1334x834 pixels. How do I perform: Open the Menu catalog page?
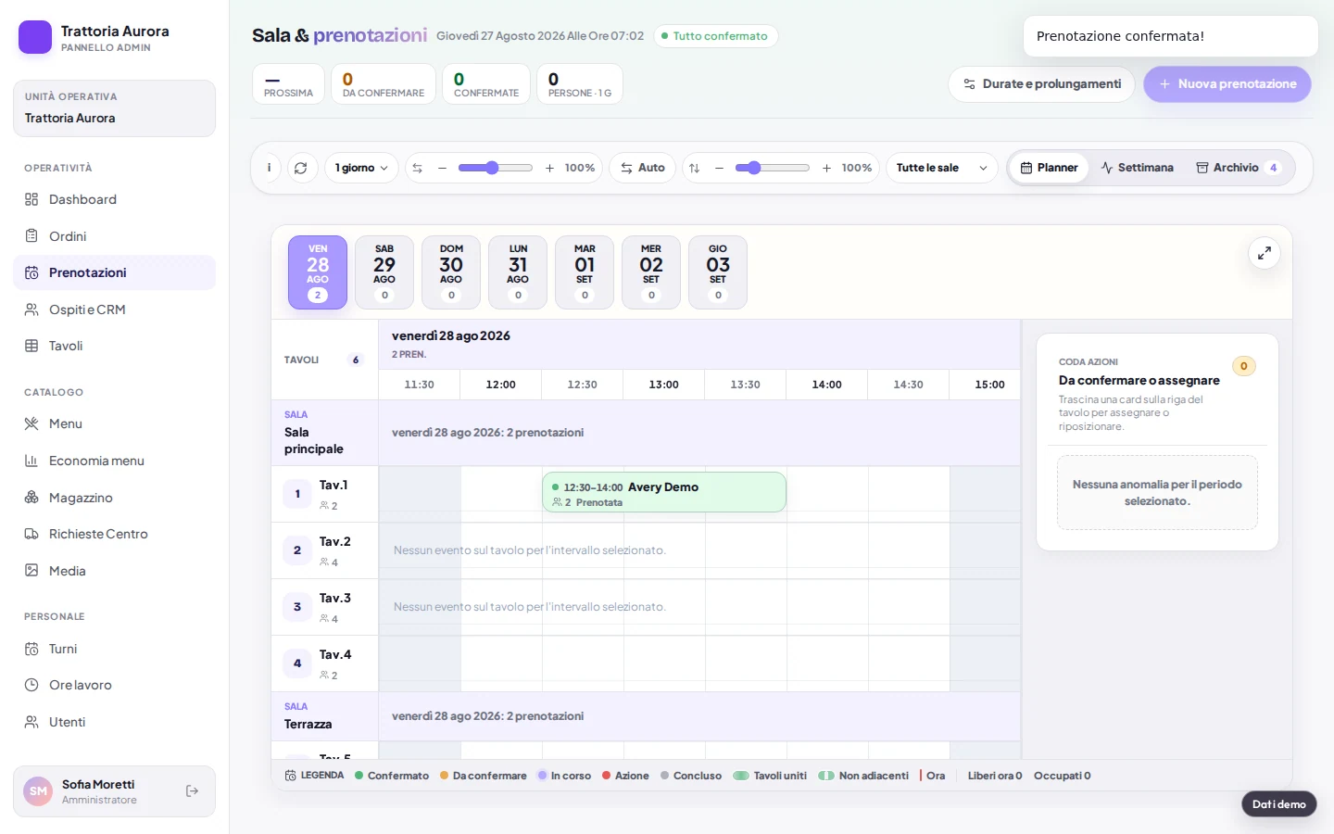(114, 423)
